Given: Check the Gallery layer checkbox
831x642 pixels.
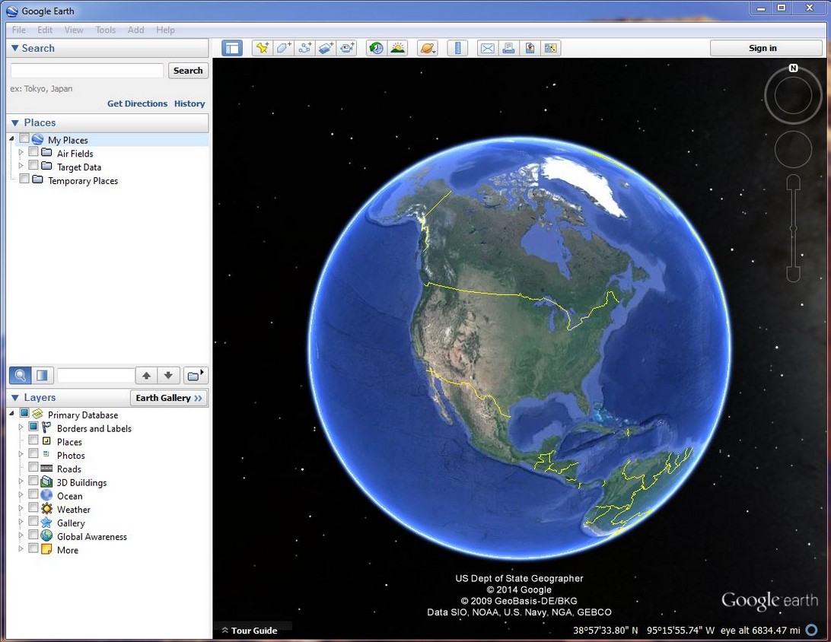Looking at the screenshot, I should (x=33, y=521).
